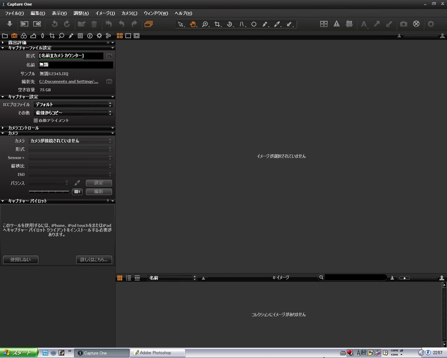This screenshot has height=358, width=447.
Task: Select the Keystone correction tool
Action: 242,24
